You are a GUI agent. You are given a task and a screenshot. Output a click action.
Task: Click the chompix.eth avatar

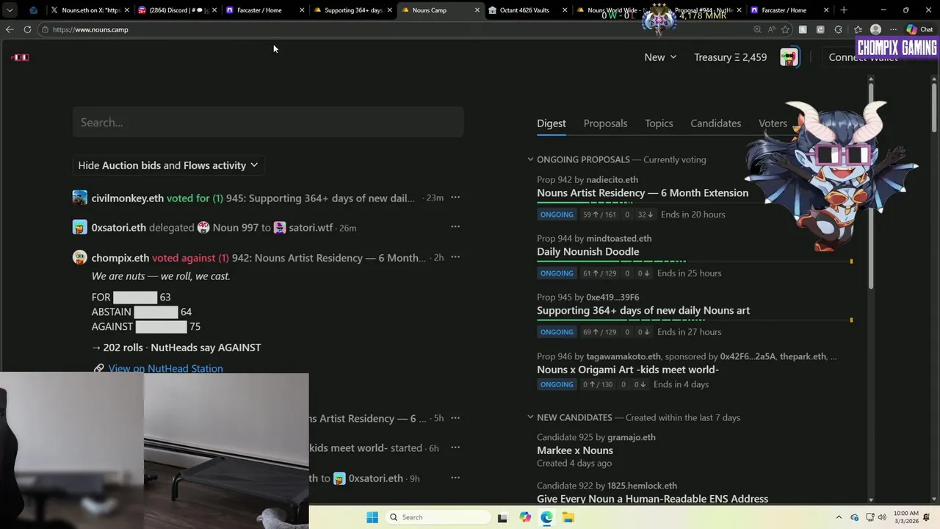(80, 257)
